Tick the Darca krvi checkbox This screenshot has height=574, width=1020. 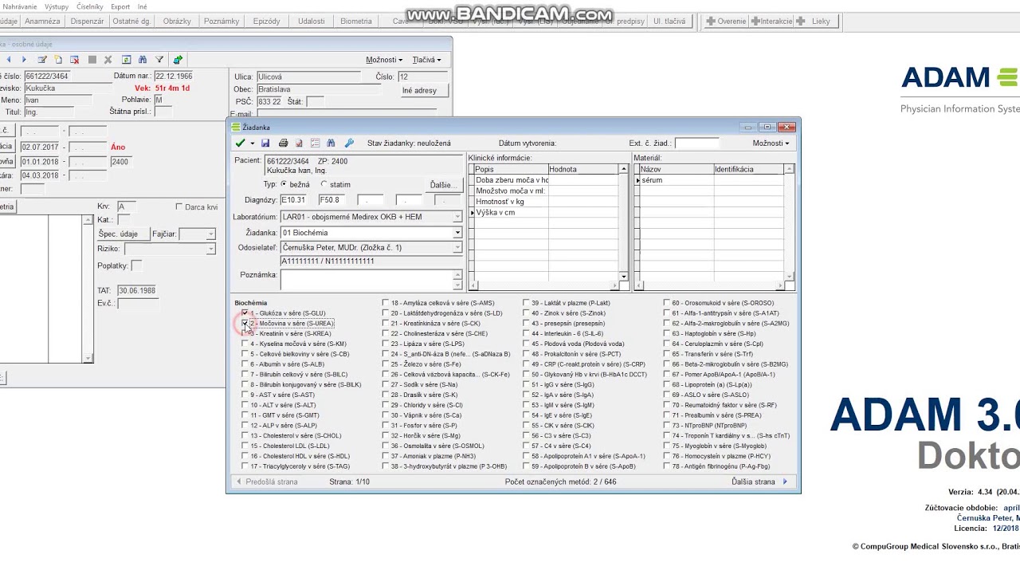[179, 207]
